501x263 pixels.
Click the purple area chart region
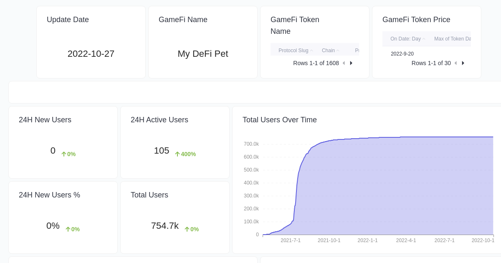397,188
